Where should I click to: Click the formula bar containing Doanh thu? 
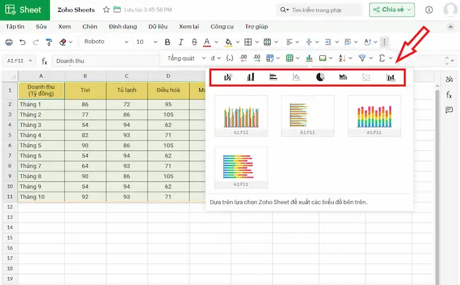coord(106,60)
